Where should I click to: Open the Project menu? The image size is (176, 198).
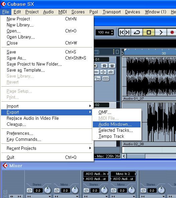point(32,12)
